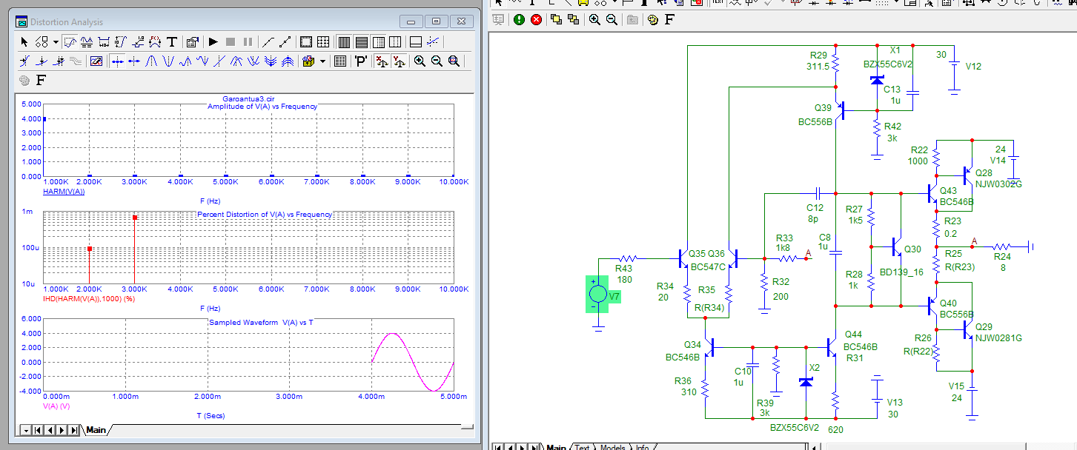Select the V7 voltage source in schematic
1077x450 pixels.
(597, 294)
